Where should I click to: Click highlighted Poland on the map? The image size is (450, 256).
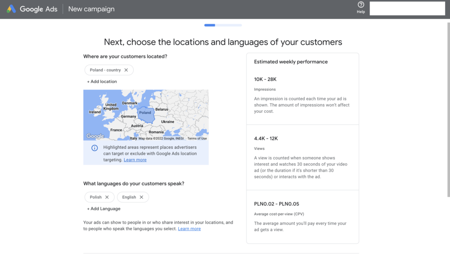click(x=146, y=115)
